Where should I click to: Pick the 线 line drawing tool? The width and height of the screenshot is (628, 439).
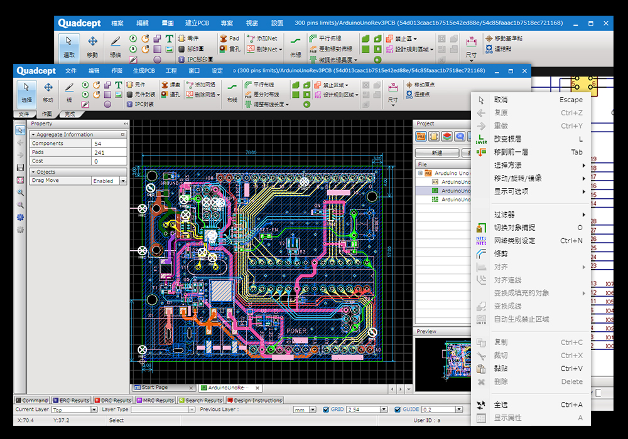[x=69, y=93]
